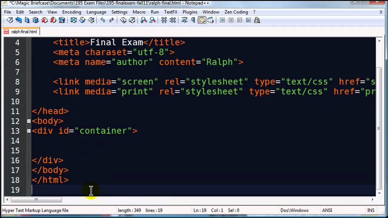Click the closing </html> tag on line 18
This screenshot has width=388, height=218.
[50, 180]
